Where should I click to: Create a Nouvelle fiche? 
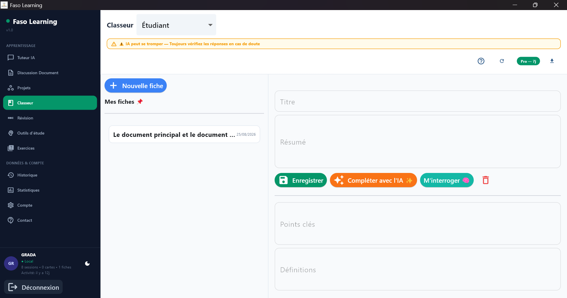tap(136, 86)
